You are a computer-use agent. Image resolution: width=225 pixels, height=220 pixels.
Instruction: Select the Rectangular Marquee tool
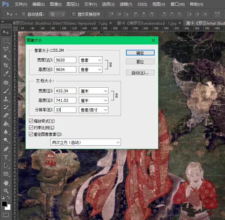pyautogui.click(x=6, y=41)
